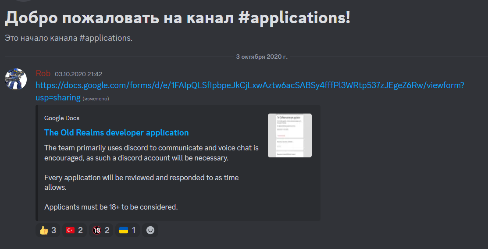
Task: Click the Google Docs provider label
Action: (62, 118)
